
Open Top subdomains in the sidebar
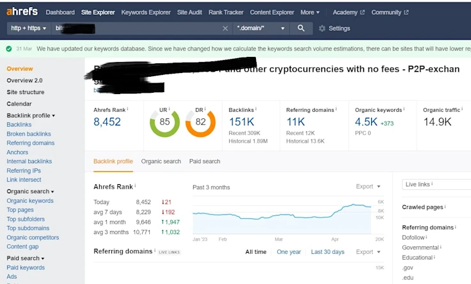(x=28, y=228)
